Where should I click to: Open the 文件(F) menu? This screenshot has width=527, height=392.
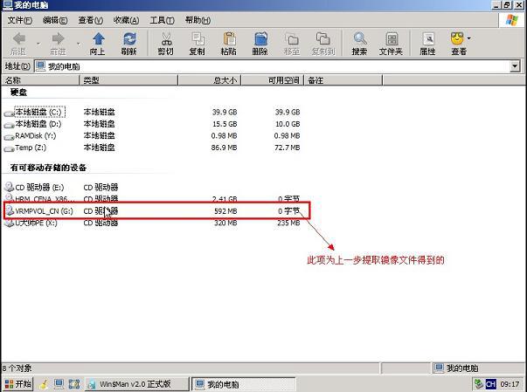[20, 20]
